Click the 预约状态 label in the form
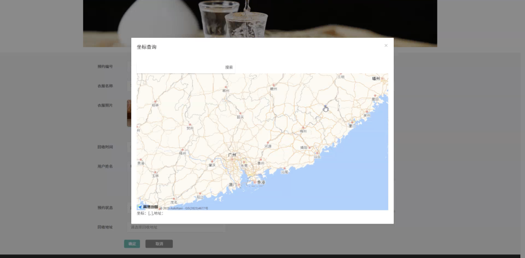Image resolution: width=525 pixels, height=258 pixels. pos(105,207)
